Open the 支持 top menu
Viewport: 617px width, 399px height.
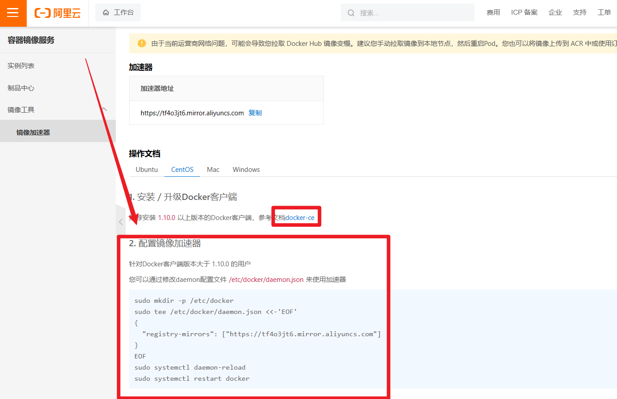pos(580,12)
